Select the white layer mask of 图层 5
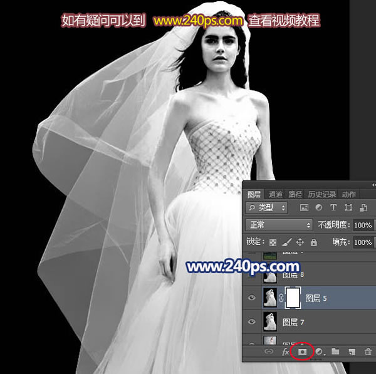 click(x=293, y=298)
